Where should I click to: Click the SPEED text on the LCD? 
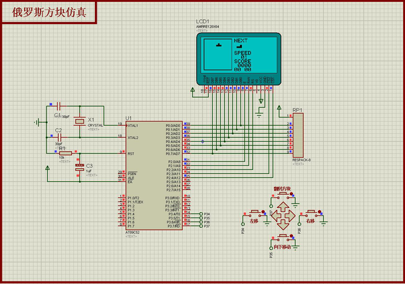243,53
